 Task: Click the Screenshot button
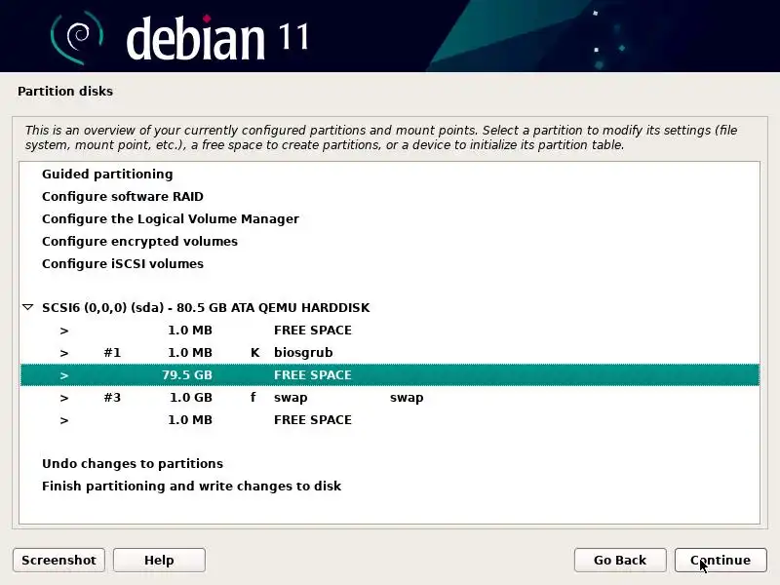pos(58,560)
